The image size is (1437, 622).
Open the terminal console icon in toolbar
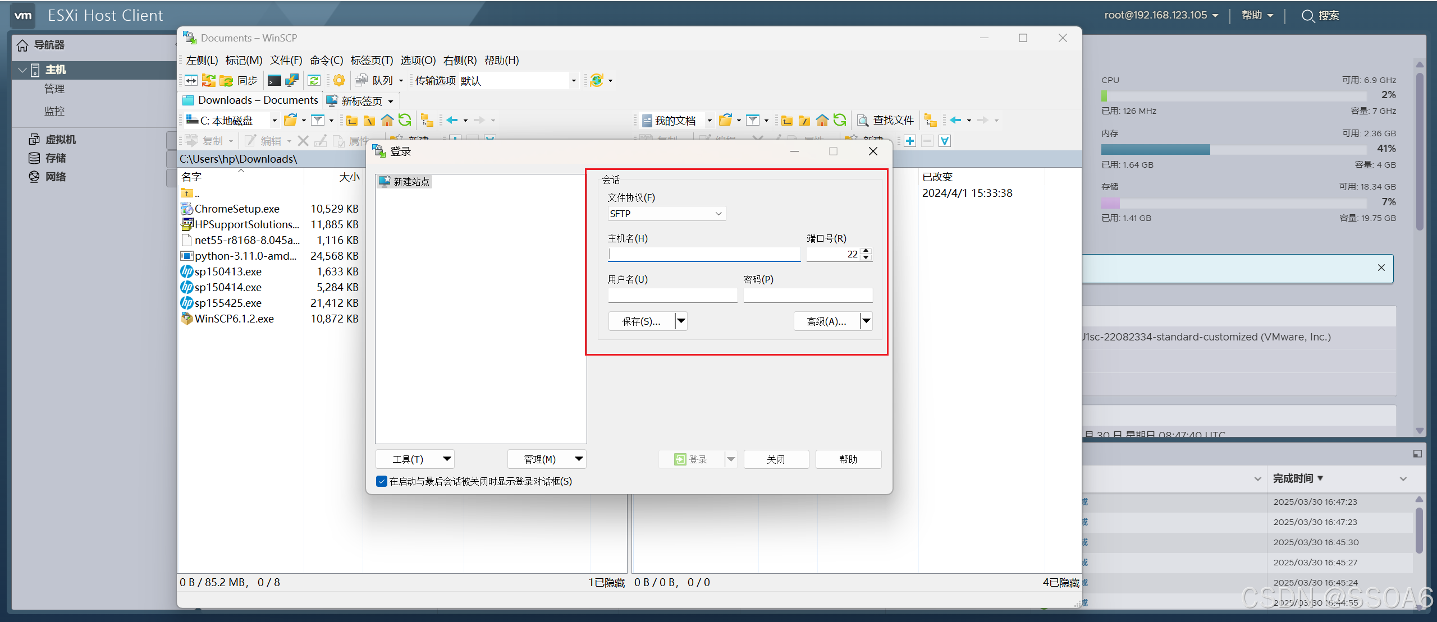[x=274, y=81]
